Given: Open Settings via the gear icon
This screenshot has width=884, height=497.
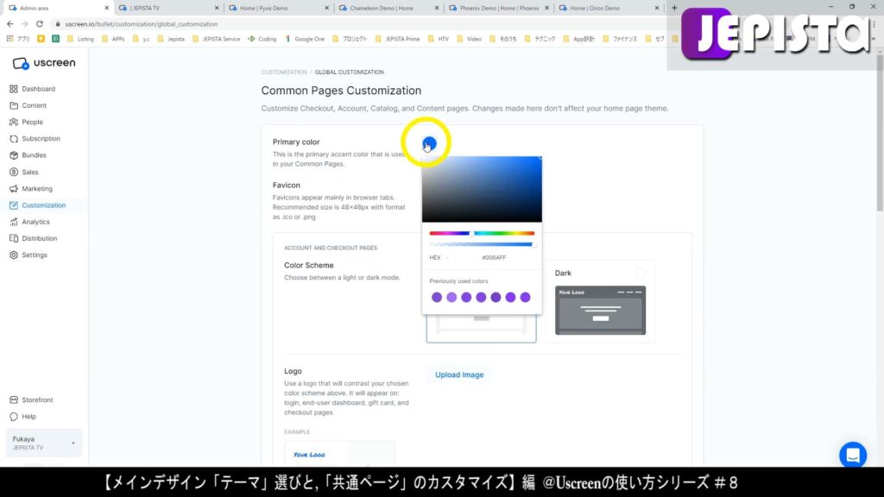Looking at the screenshot, I should tap(14, 255).
